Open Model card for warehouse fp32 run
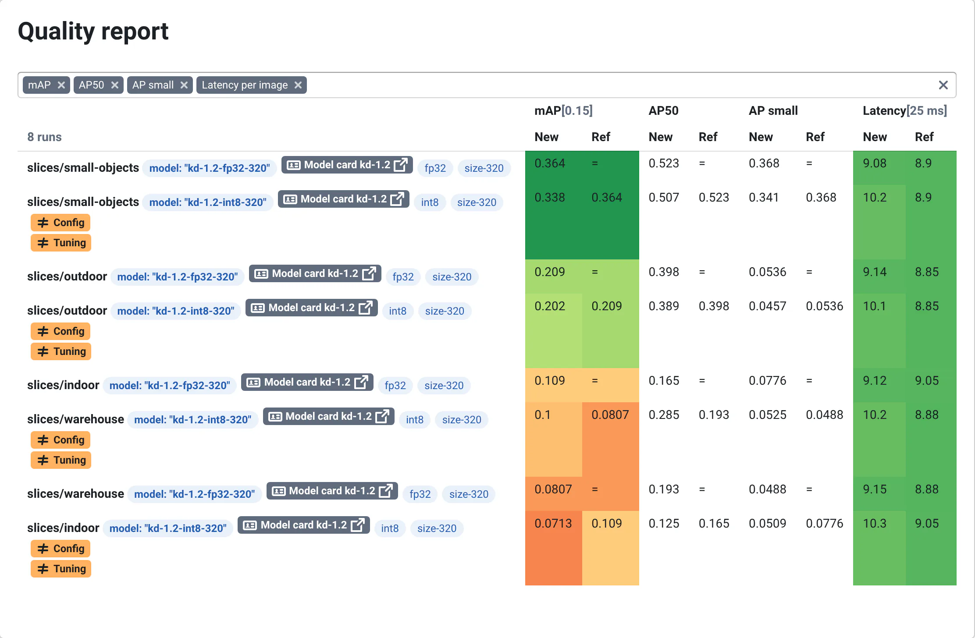The height and width of the screenshot is (638, 975). (332, 491)
